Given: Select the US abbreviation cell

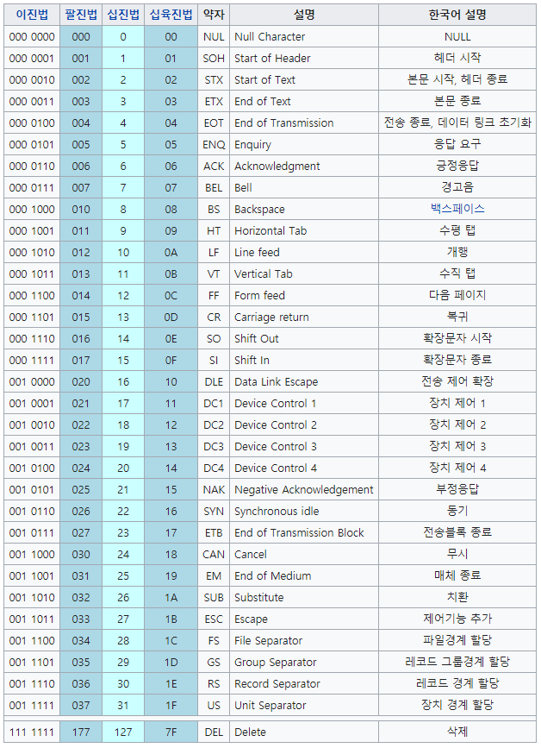Looking at the screenshot, I should [x=214, y=706].
